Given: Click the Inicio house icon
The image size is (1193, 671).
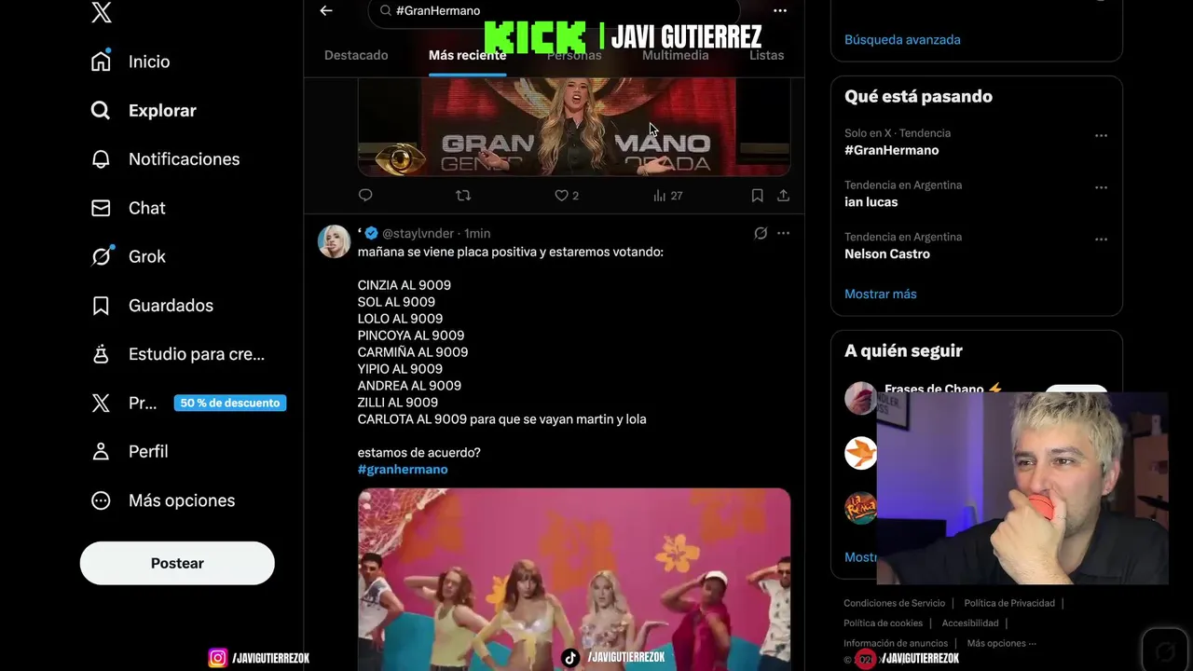Looking at the screenshot, I should tap(101, 62).
